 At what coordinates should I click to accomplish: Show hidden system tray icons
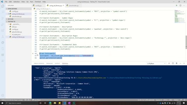(x=158, y=103)
